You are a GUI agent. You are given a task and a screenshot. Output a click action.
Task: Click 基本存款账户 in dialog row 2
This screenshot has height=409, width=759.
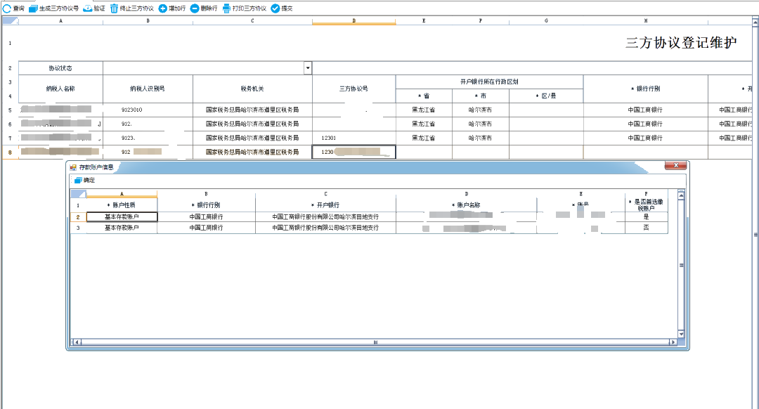122,217
